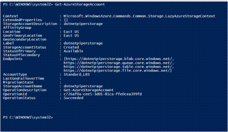Click the Endpoints property label
Image resolution: width=228 pixels, height=132 pixels.
coord(13,59)
